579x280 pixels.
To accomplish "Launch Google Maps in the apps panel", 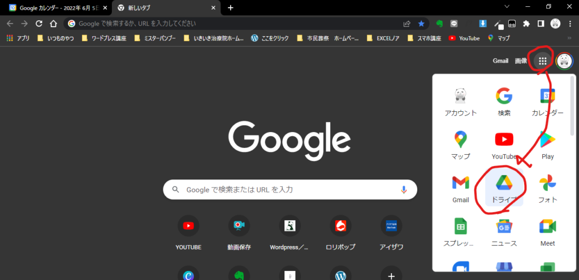I will (460, 145).
